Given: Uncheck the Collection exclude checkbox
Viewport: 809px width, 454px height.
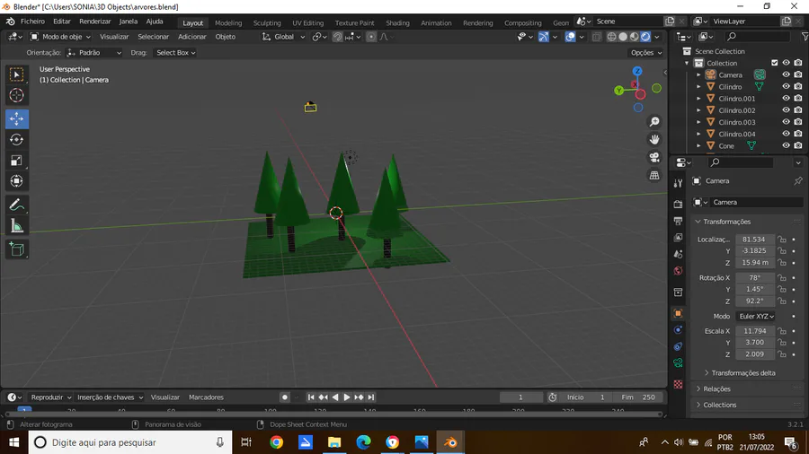Looking at the screenshot, I should click(x=775, y=63).
